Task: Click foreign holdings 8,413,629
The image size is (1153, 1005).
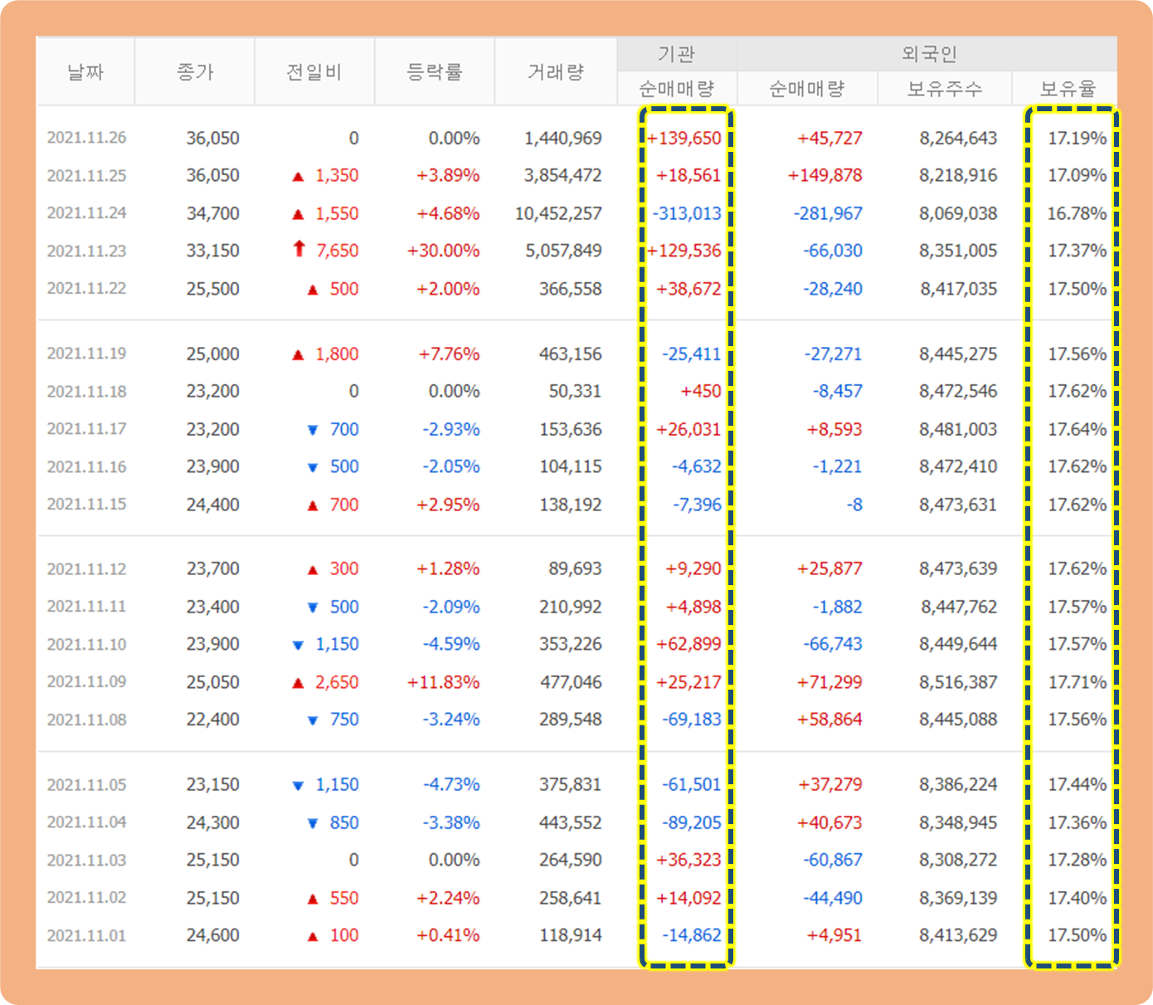Action: pyautogui.click(x=958, y=935)
